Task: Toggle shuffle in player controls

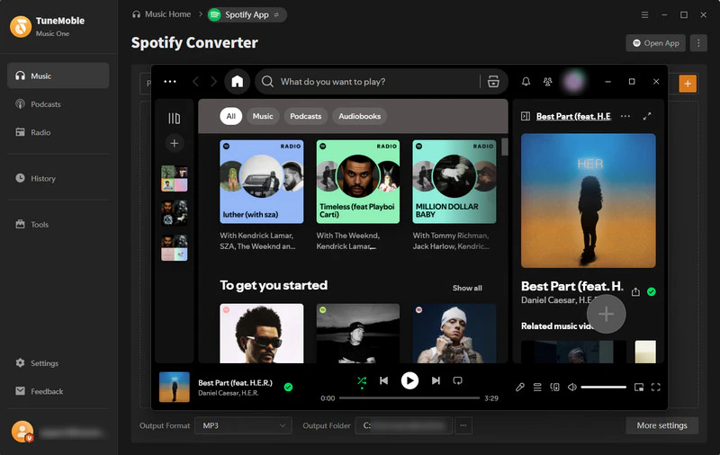Action: (362, 380)
